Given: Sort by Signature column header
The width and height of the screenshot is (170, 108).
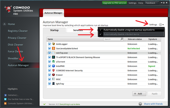Looking at the screenshot, I should coord(152,39).
